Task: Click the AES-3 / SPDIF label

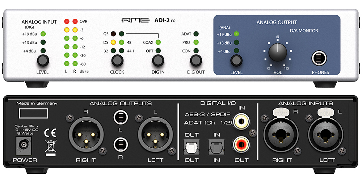Action: [x=207, y=114]
